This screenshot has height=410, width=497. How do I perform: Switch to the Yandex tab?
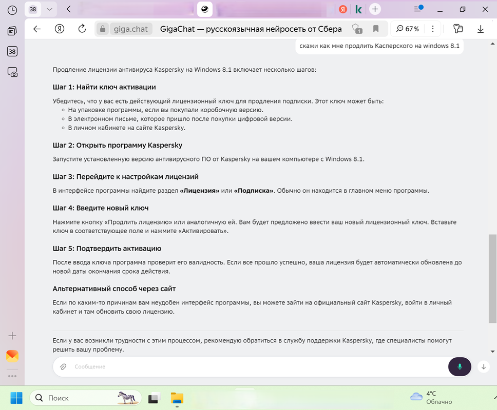click(x=342, y=9)
